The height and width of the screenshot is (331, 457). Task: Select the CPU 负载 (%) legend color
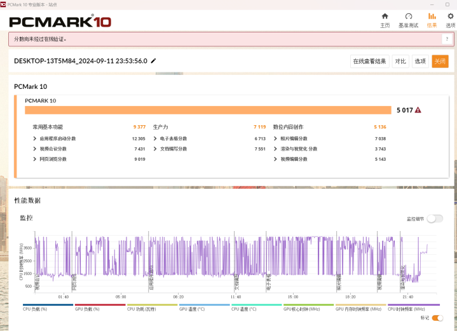48,305
